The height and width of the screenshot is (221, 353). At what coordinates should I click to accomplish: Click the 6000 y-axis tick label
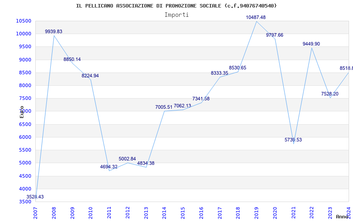(x=25, y=137)
